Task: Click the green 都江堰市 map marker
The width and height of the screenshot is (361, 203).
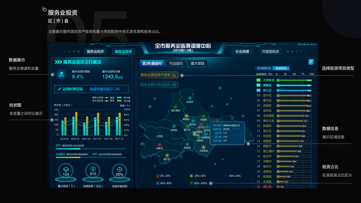Action: click(x=176, y=107)
